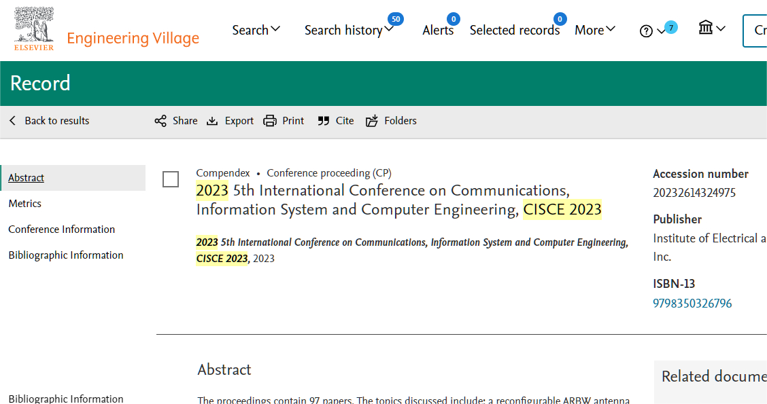
Task: Click Conference proceeding (CP) document type
Action: coord(329,173)
